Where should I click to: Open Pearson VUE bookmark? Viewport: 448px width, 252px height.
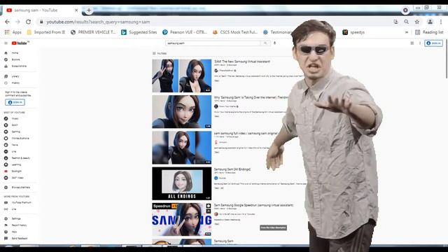185,32
